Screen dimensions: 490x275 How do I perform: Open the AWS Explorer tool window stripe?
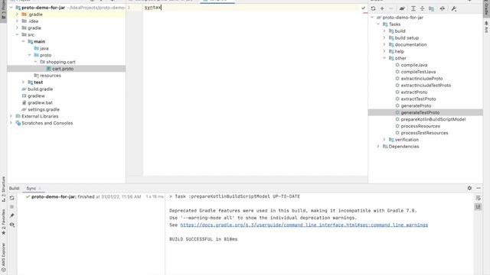pos(3,257)
